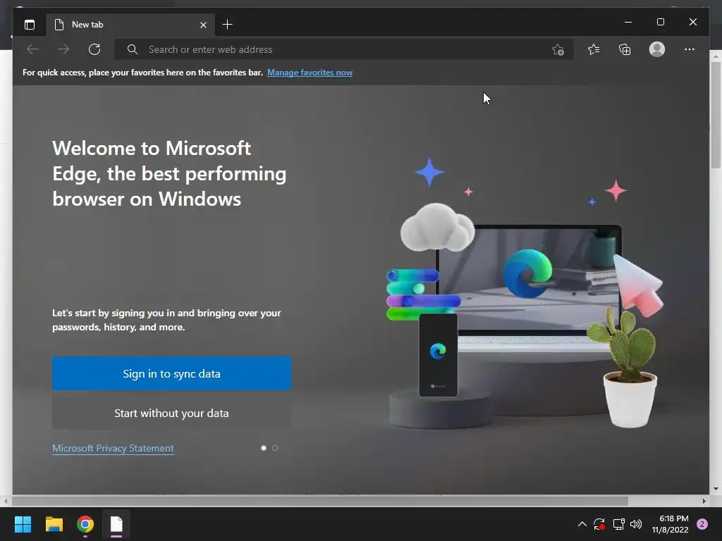Viewport: 722px width, 541px height.
Task: Open Settings and more ellipsis menu
Action: pyautogui.click(x=690, y=49)
